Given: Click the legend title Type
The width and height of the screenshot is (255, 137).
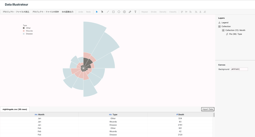Looking at the screenshot, I should pos(25,25).
